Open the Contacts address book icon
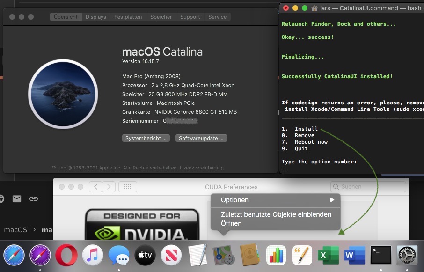Image resolution: width=424 pixels, height=272 pixels. coord(250,255)
